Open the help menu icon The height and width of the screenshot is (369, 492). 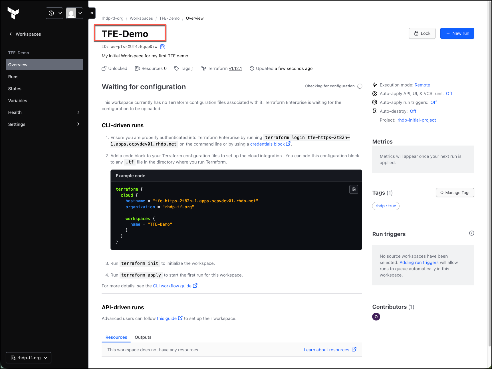[55, 13]
